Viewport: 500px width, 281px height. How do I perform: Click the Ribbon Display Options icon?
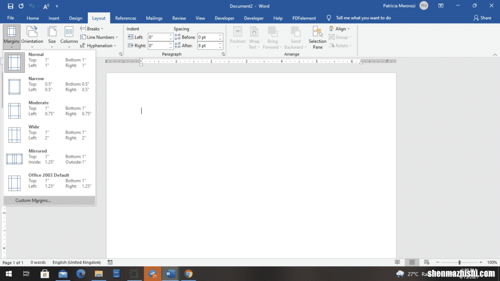click(441, 6)
